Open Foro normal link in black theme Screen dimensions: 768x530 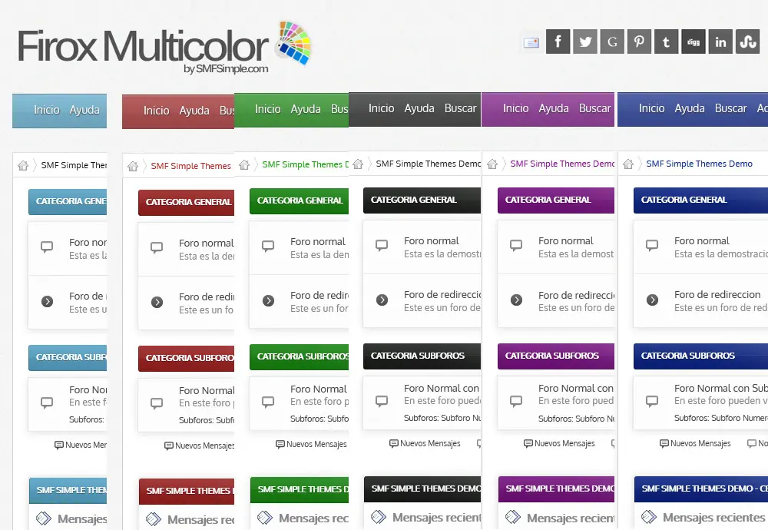431,241
